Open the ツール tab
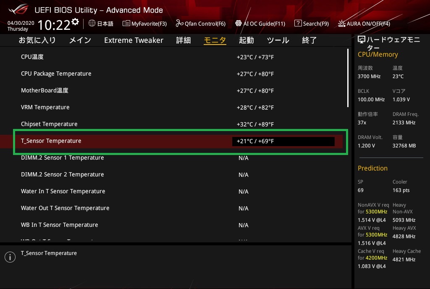Screen dimensions: 430x289 tap(278, 40)
